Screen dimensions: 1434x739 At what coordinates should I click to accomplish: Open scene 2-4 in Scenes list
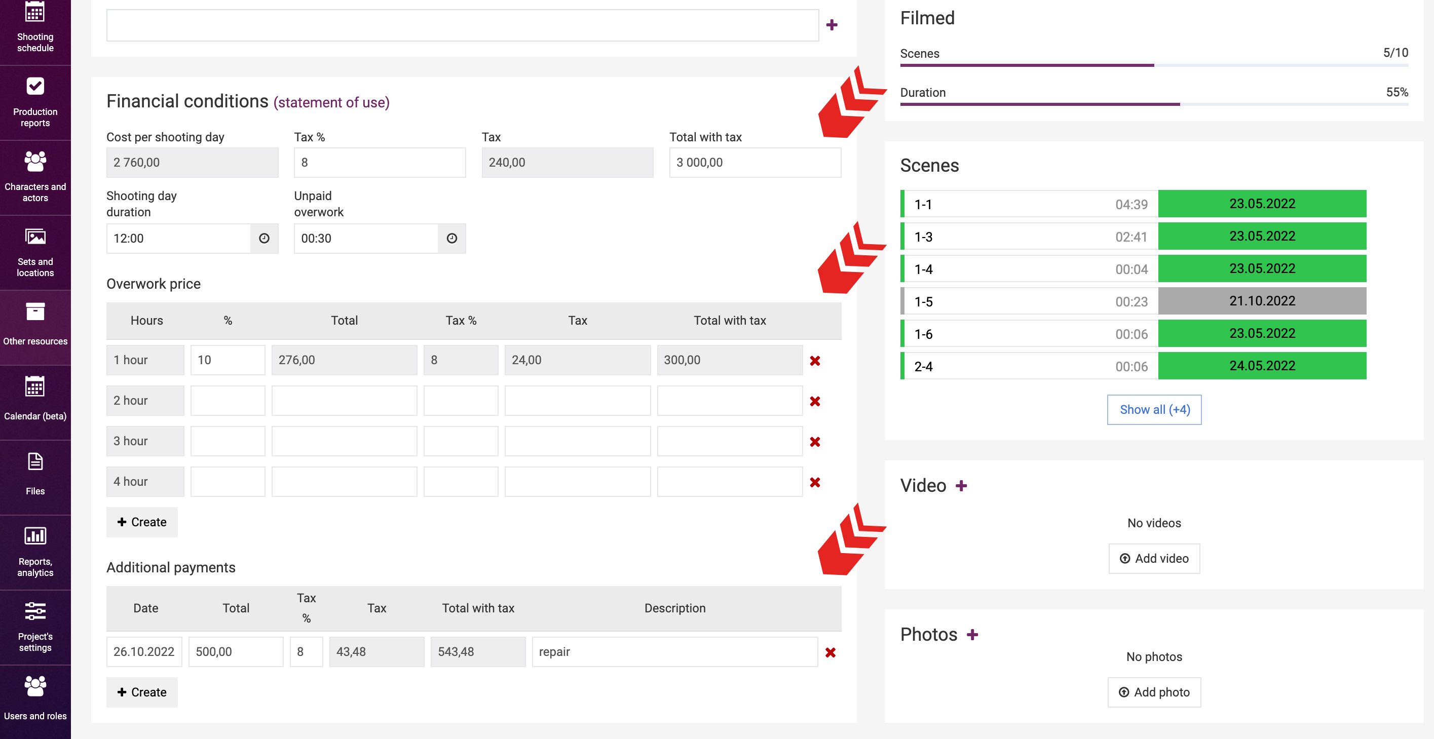[1030, 366]
